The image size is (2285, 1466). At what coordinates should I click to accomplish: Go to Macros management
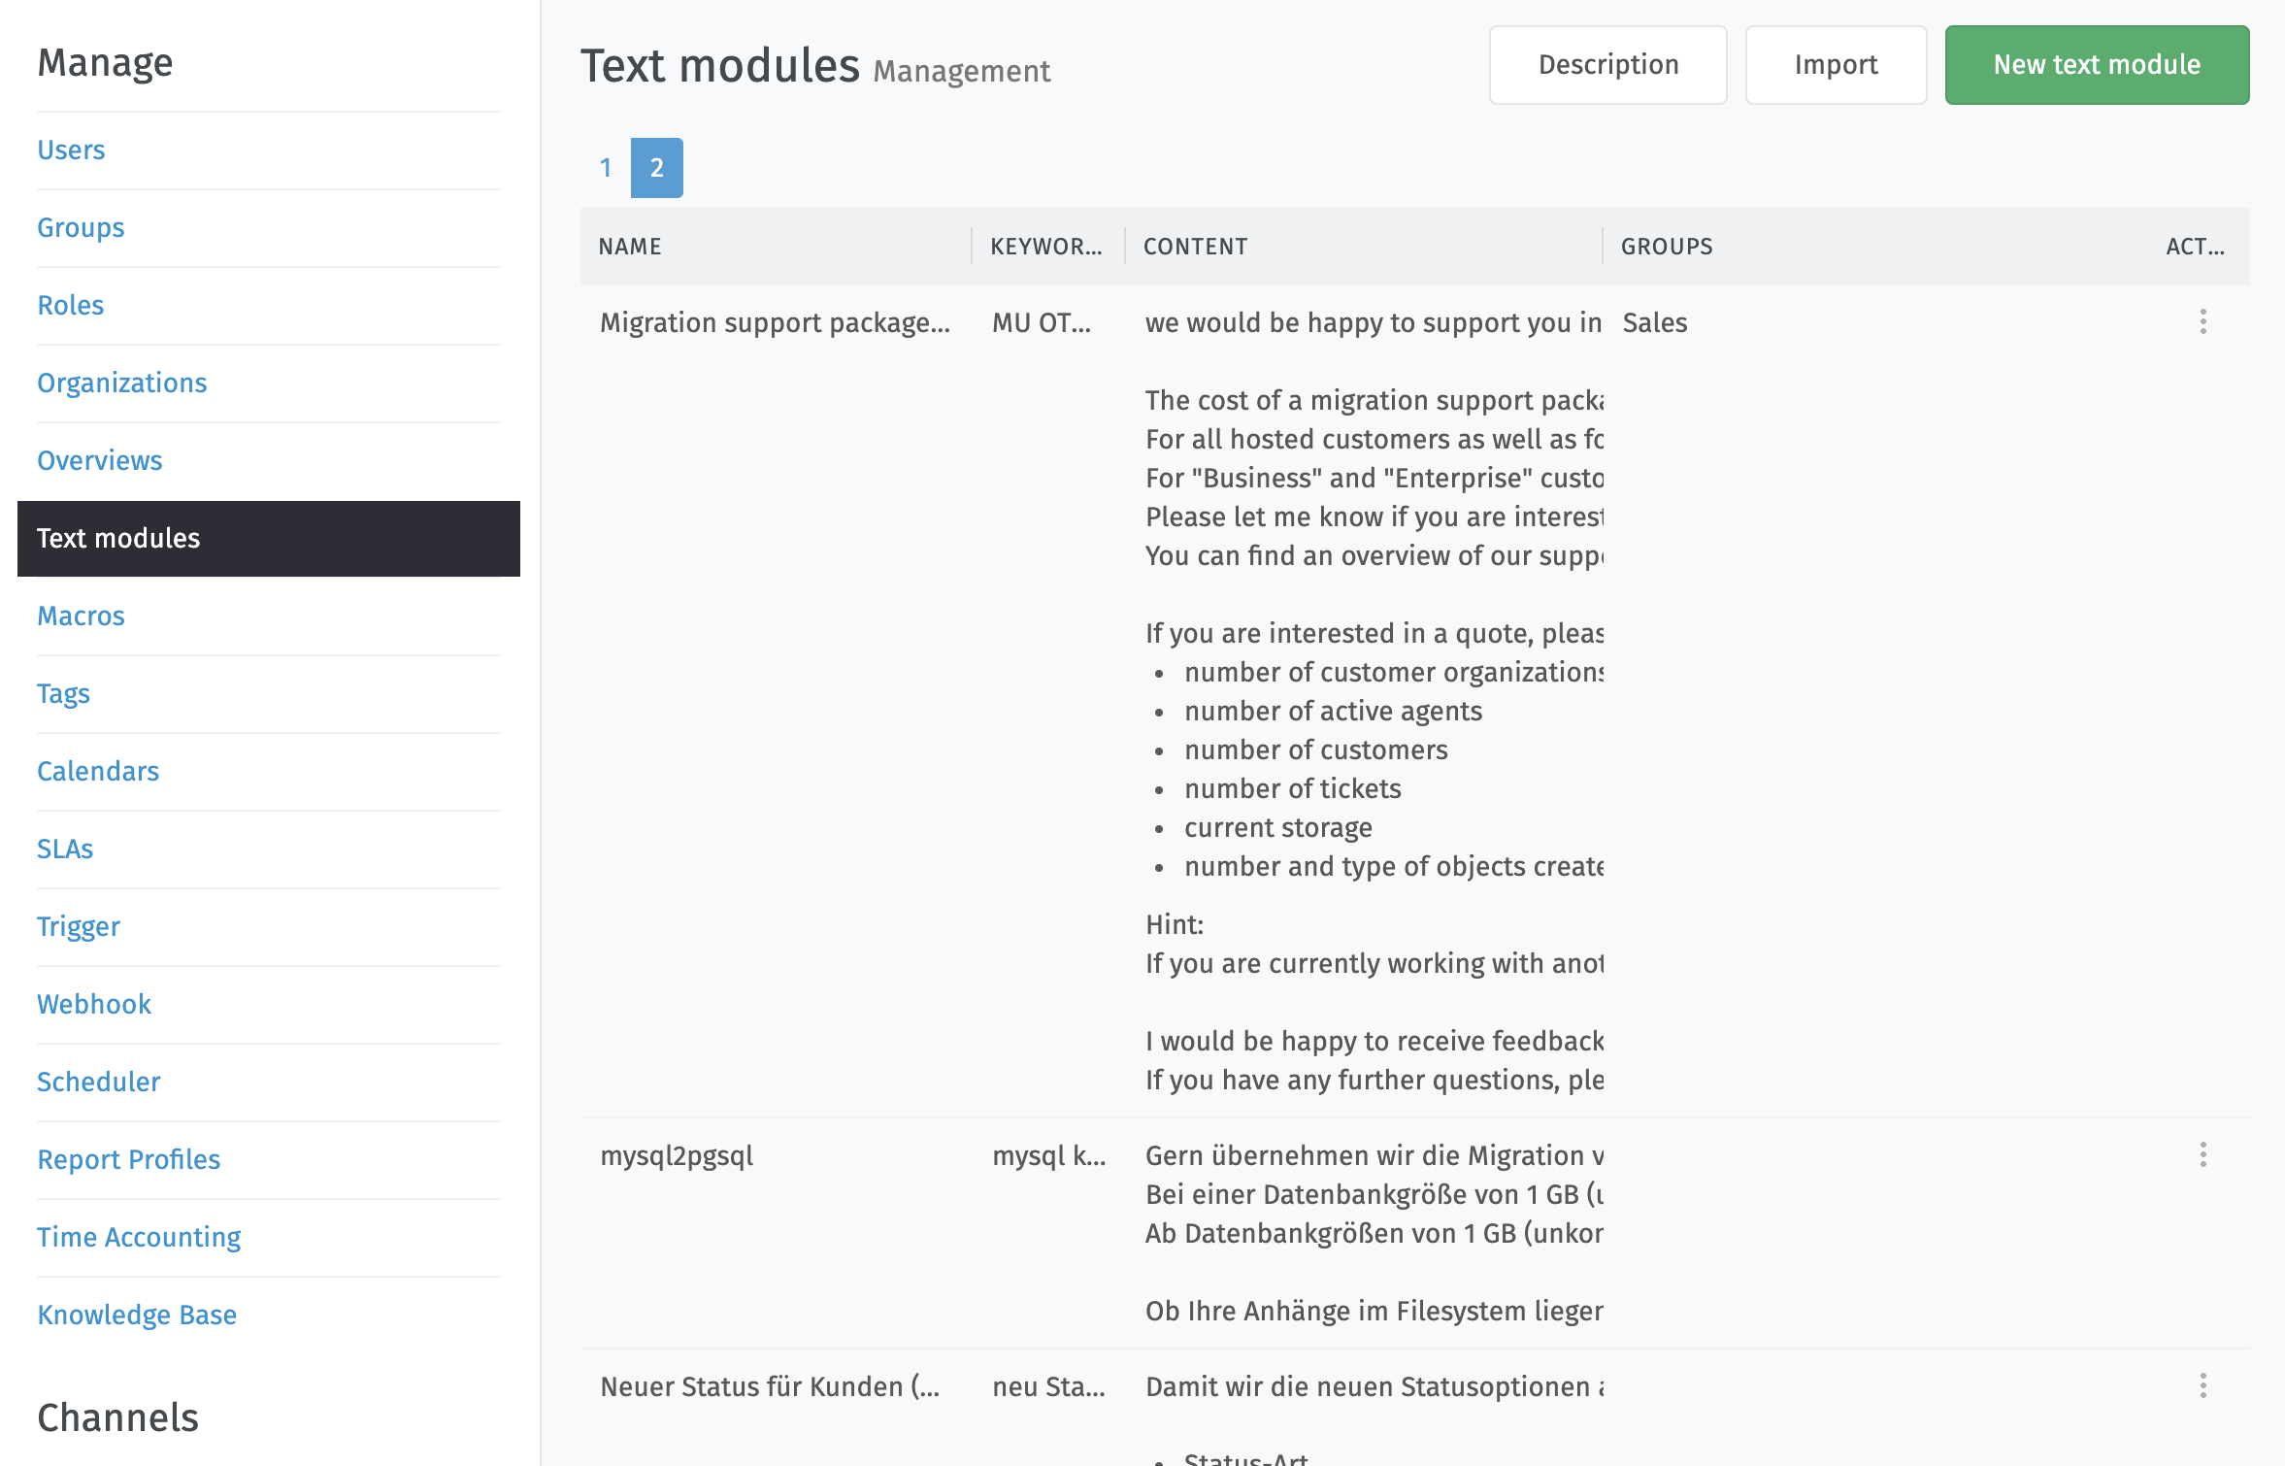[x=81, y=616]
